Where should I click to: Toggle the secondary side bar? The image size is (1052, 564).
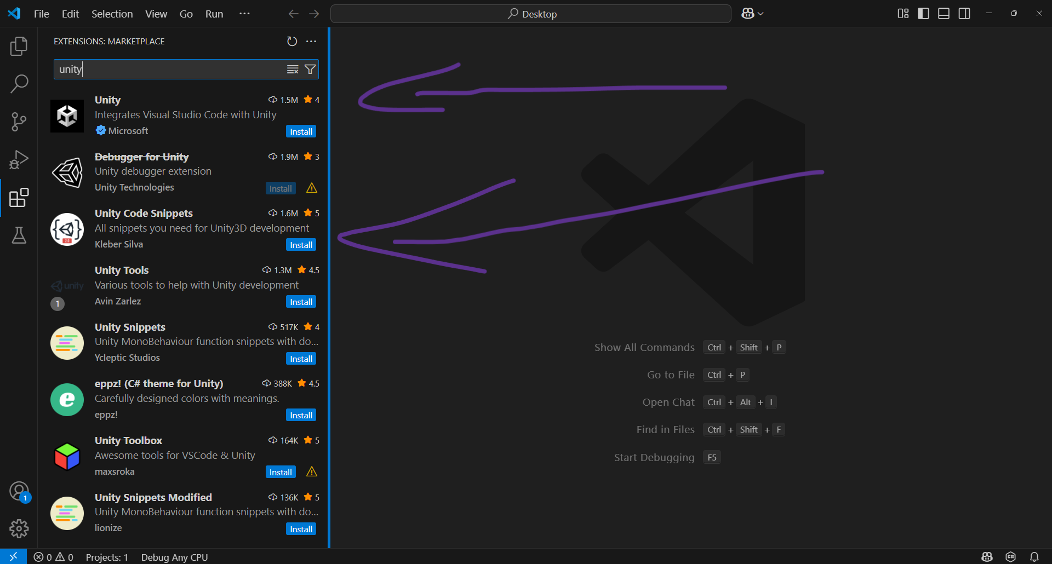click(964, 14)
